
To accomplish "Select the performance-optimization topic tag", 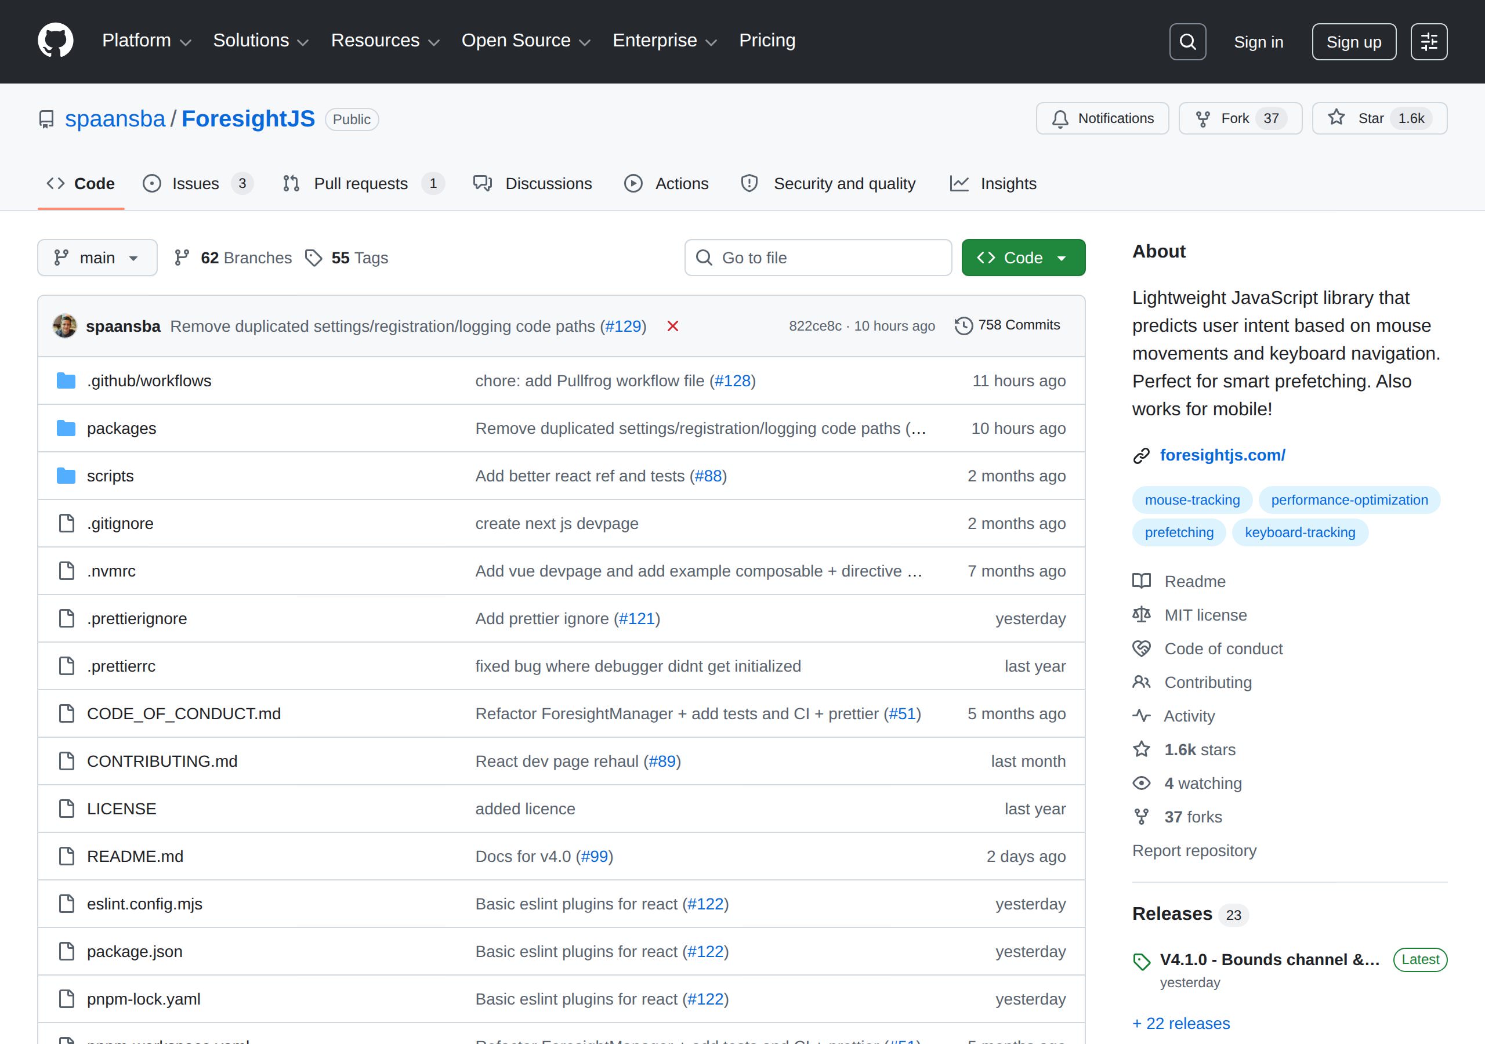I will point(1349,500).
